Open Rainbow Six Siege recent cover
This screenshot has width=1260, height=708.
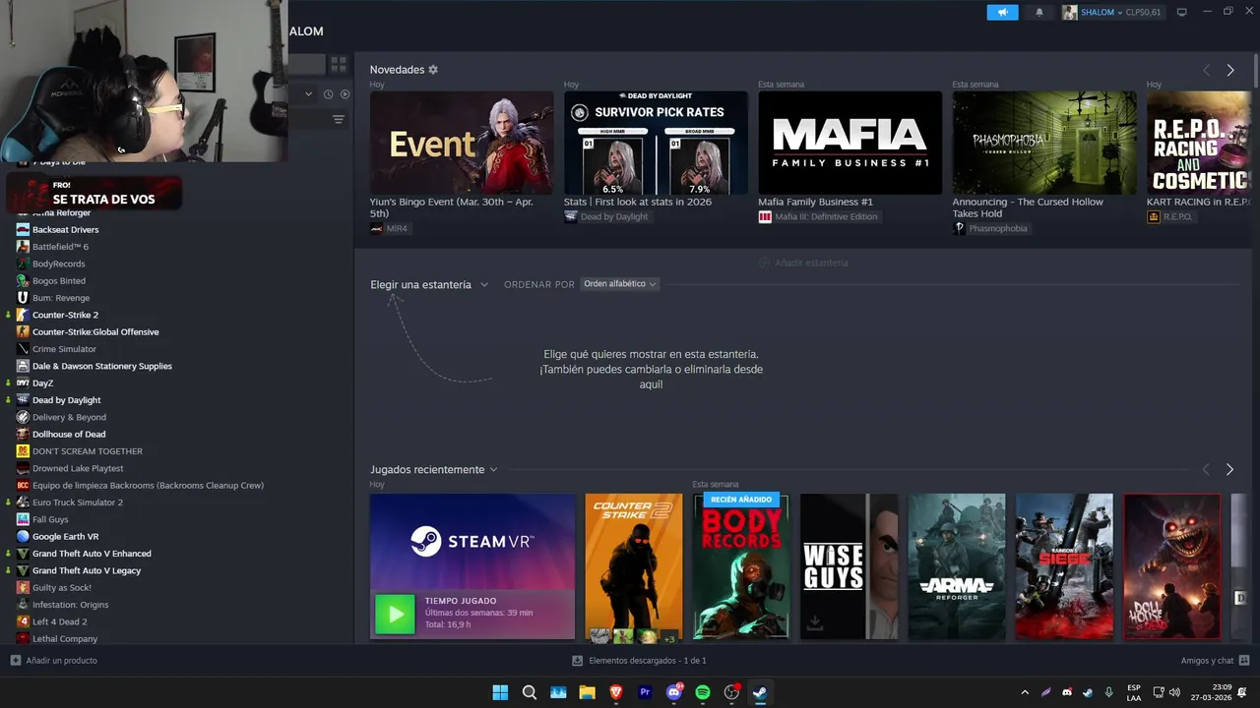[1064, 567]
